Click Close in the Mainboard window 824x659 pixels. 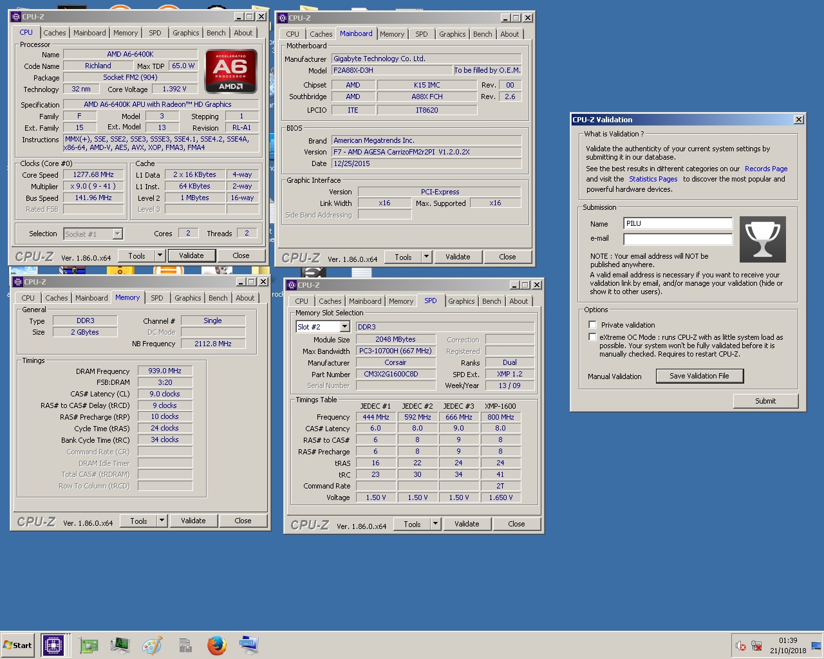507,257
